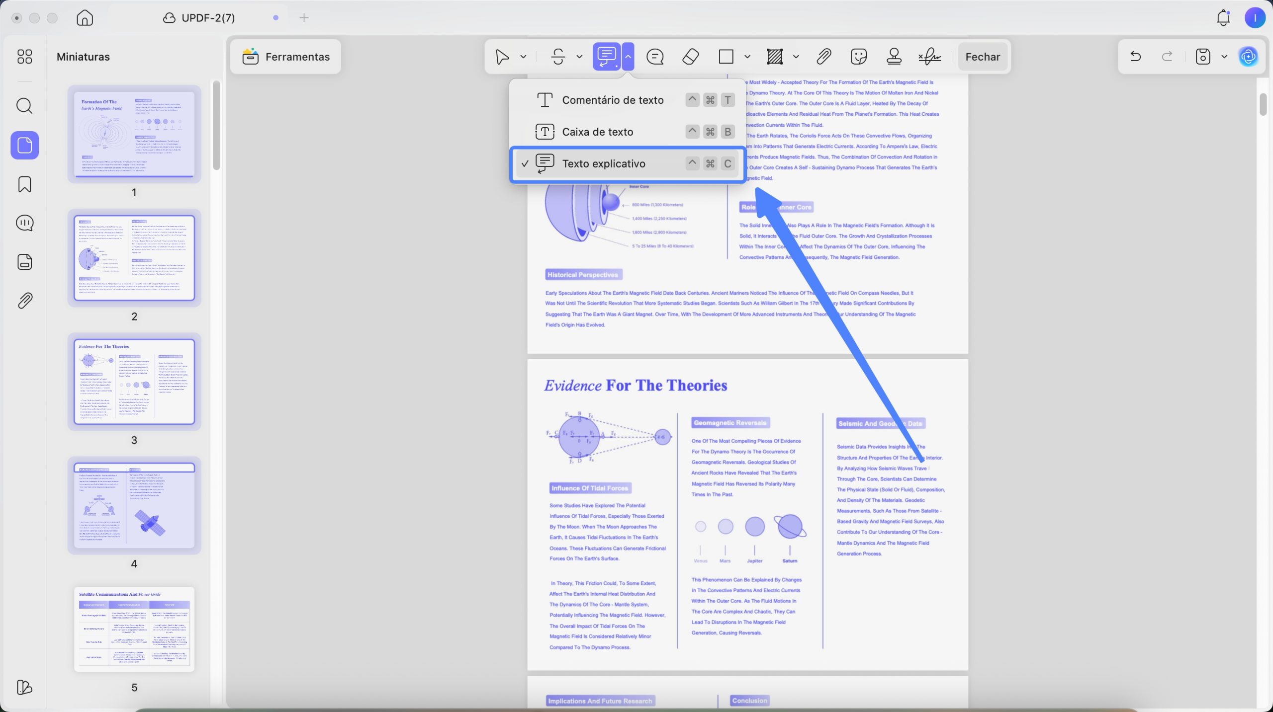Click the Fechar button
The height and width of the screenshot is (712, 1273).
(x=982, y=57)
